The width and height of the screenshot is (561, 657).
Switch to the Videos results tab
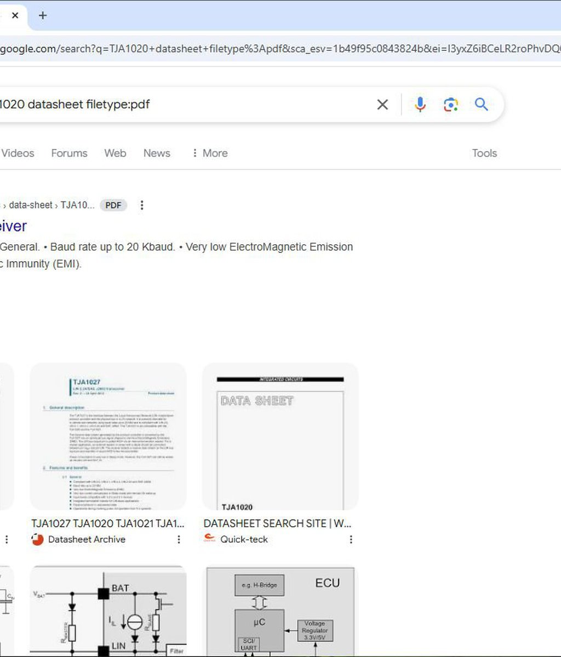click(x=18, y=153)
